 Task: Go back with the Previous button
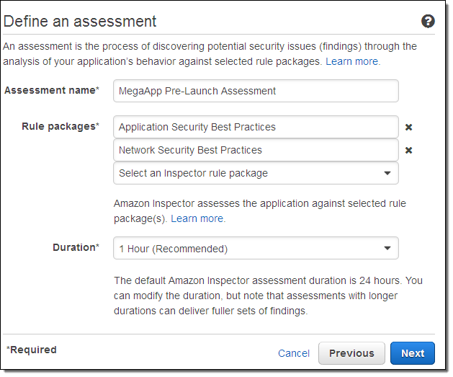click(351, 353)
